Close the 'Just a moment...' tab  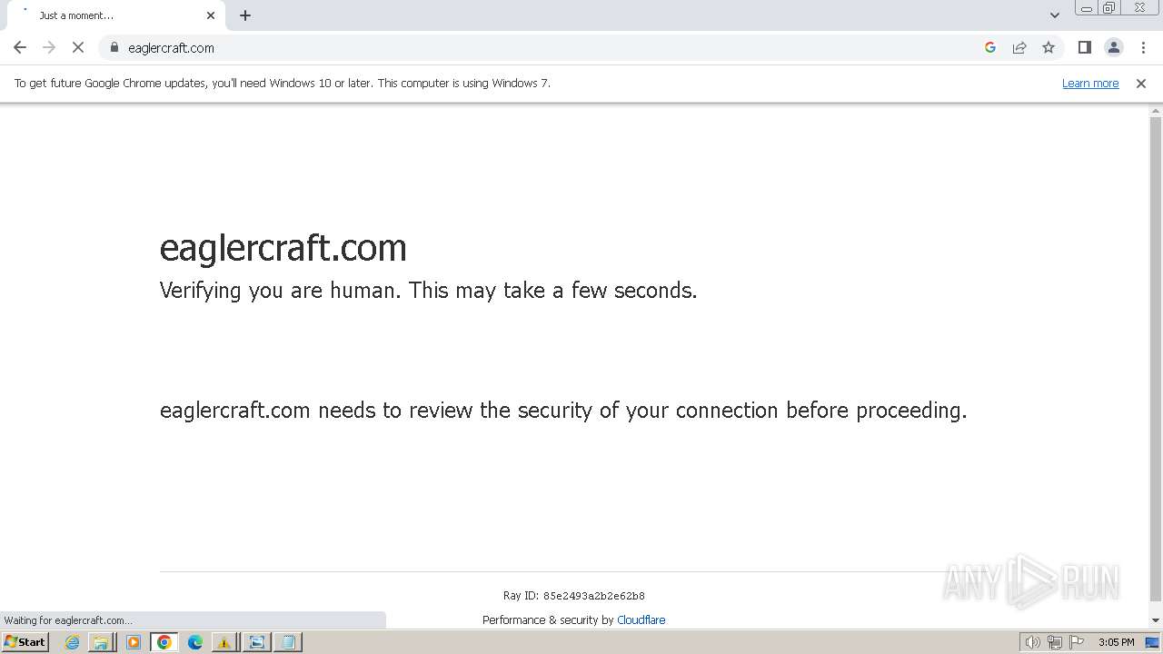click(x=211, y=15)
